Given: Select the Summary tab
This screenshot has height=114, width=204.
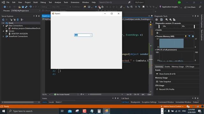Looking at the screenshot, I should [x=159, y=66].
